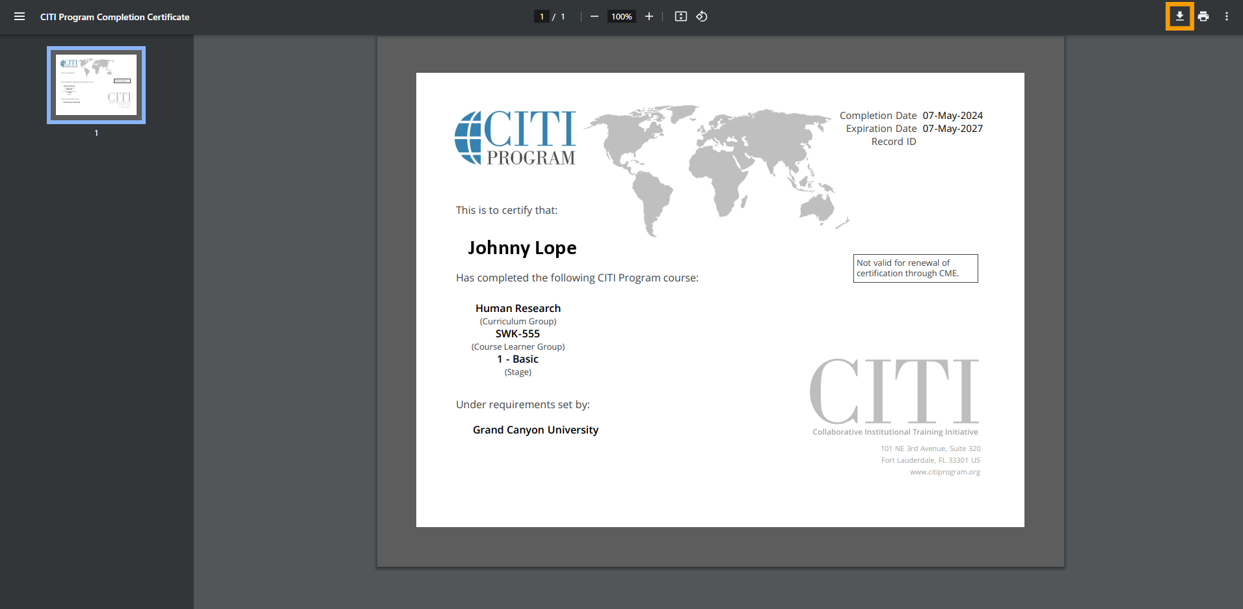The image size is (1243, 609).
Task: Click the 'Under requirements set by:' line
Action: (523, 404)
